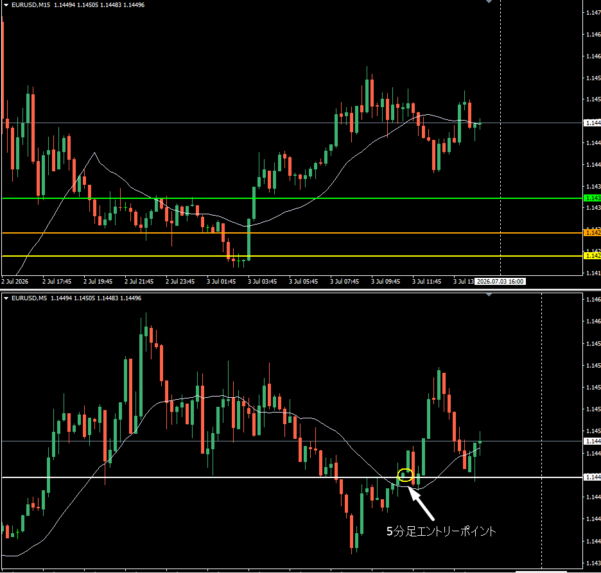This screenshot has width=601, height=573.
Task: Click the '2026.07.03 16:00' date label
Action: (500, 282)
